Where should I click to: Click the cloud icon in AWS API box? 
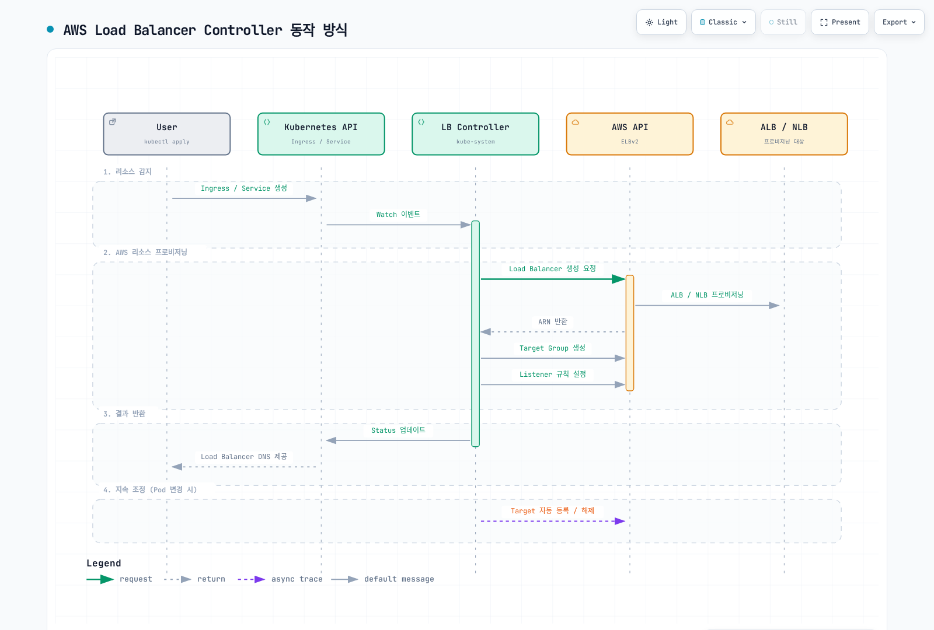pos(576,122)
